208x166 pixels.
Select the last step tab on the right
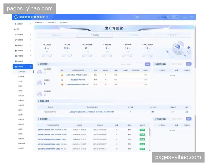[x=172, y=35]
